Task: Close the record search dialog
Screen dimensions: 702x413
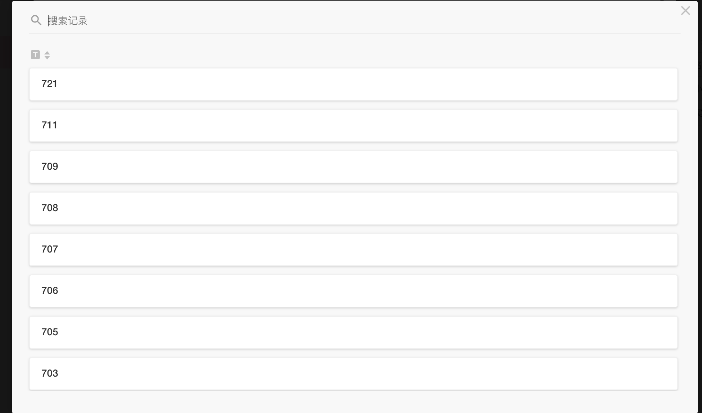Action: (x=685, y=11)
